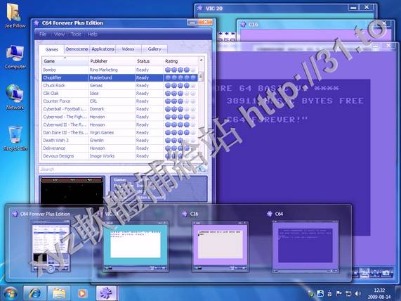Click the C64 Forever taskbar button
Image resolution: width=401 pixels, height=301 pixels.
[106, 293]
